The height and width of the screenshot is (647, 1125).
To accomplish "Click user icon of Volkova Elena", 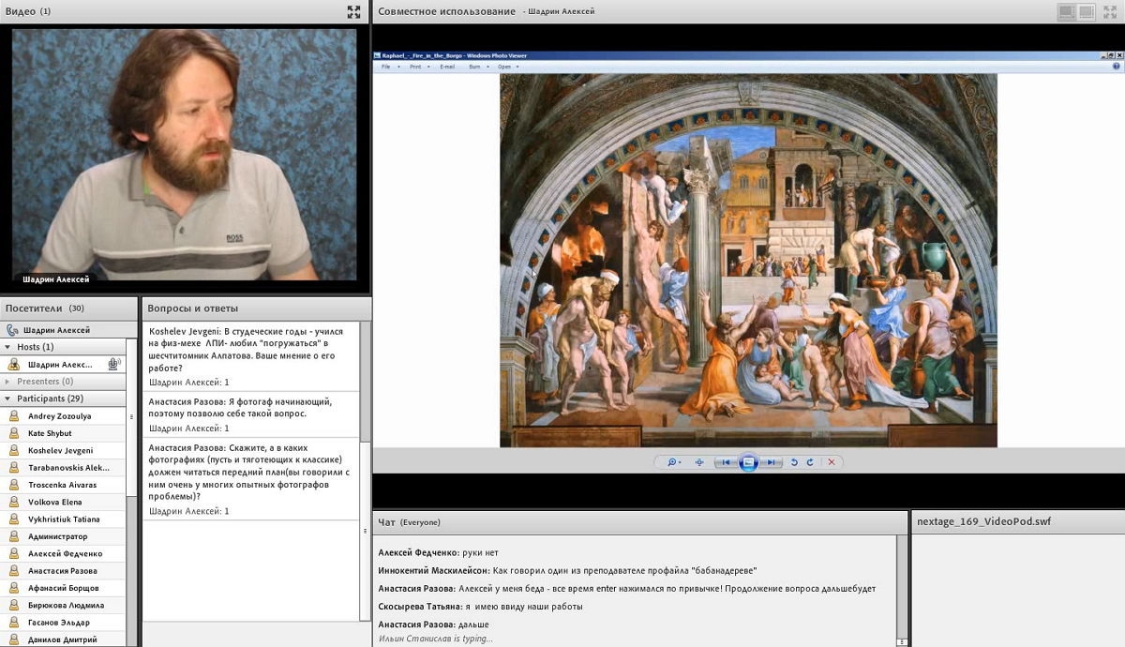I will click(14, 502).
